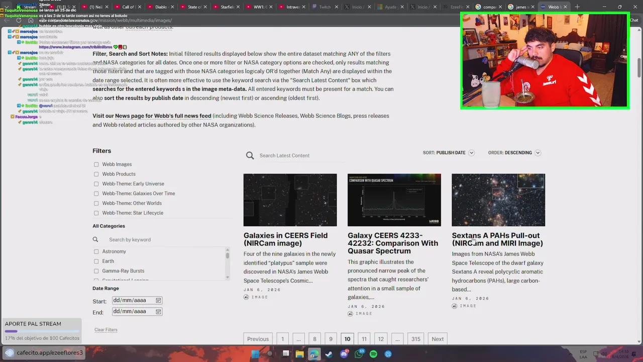The image size is (643, 362).
Task: Open the calendar picker in End date field
Action: pyautogui.click(x=158, y=312)
